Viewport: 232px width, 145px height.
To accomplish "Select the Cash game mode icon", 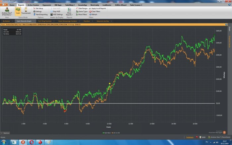I will tap(18, 11).
